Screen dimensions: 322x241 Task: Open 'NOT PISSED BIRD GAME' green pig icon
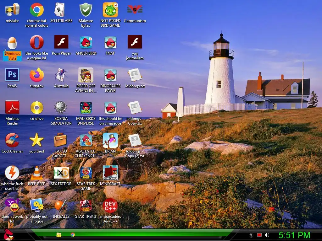pyautogui.click(x=110, y=10)
